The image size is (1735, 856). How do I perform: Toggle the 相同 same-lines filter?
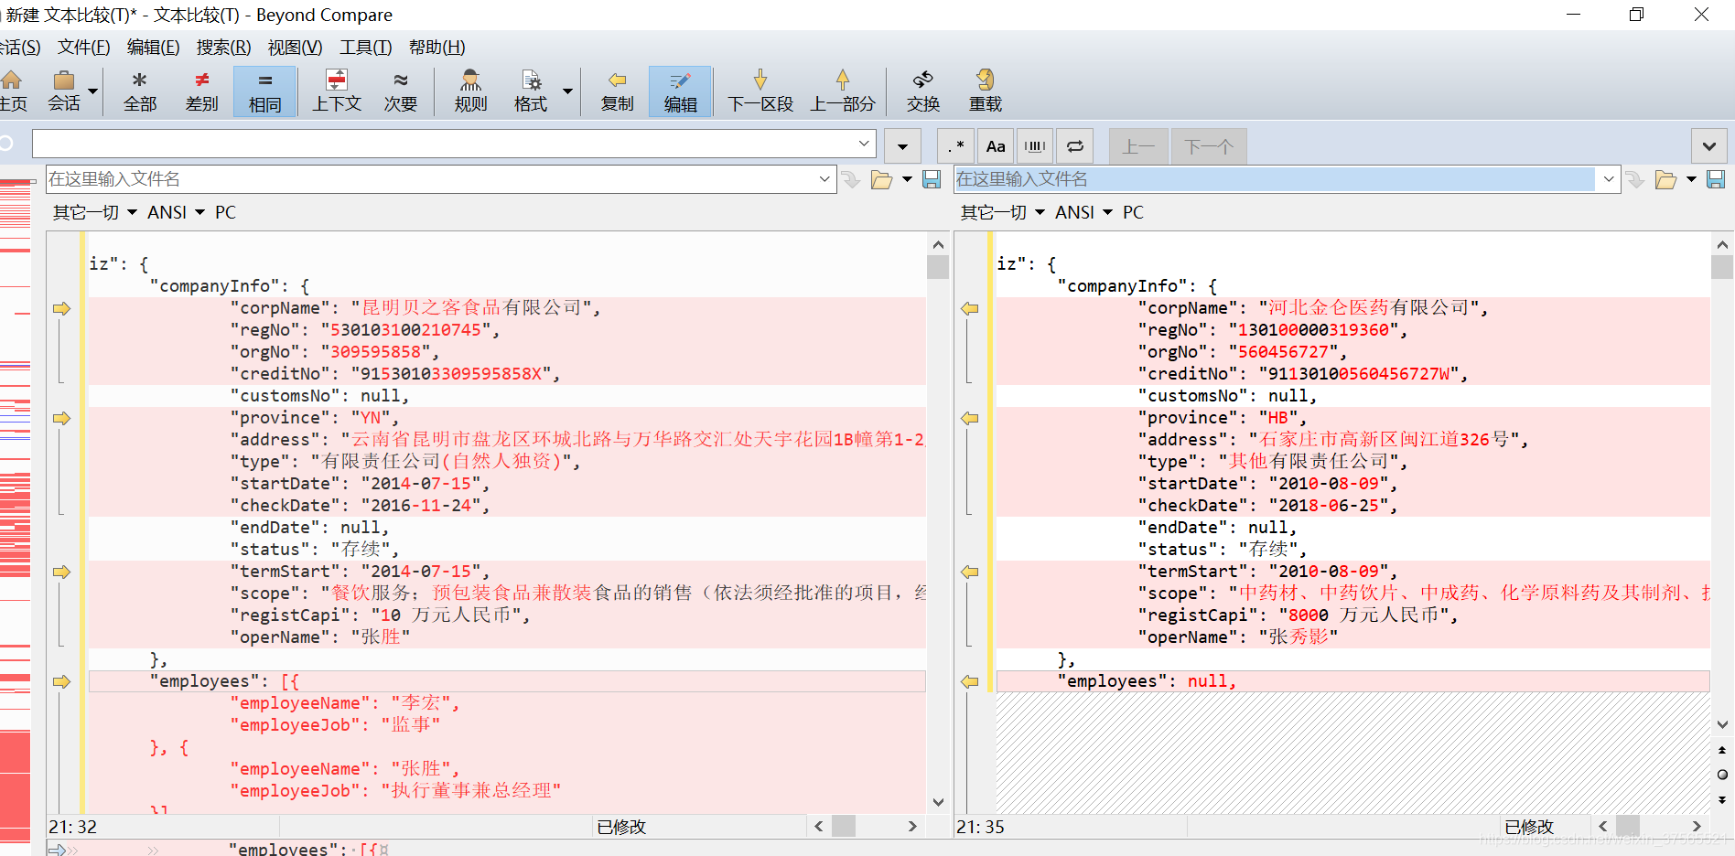264,91
